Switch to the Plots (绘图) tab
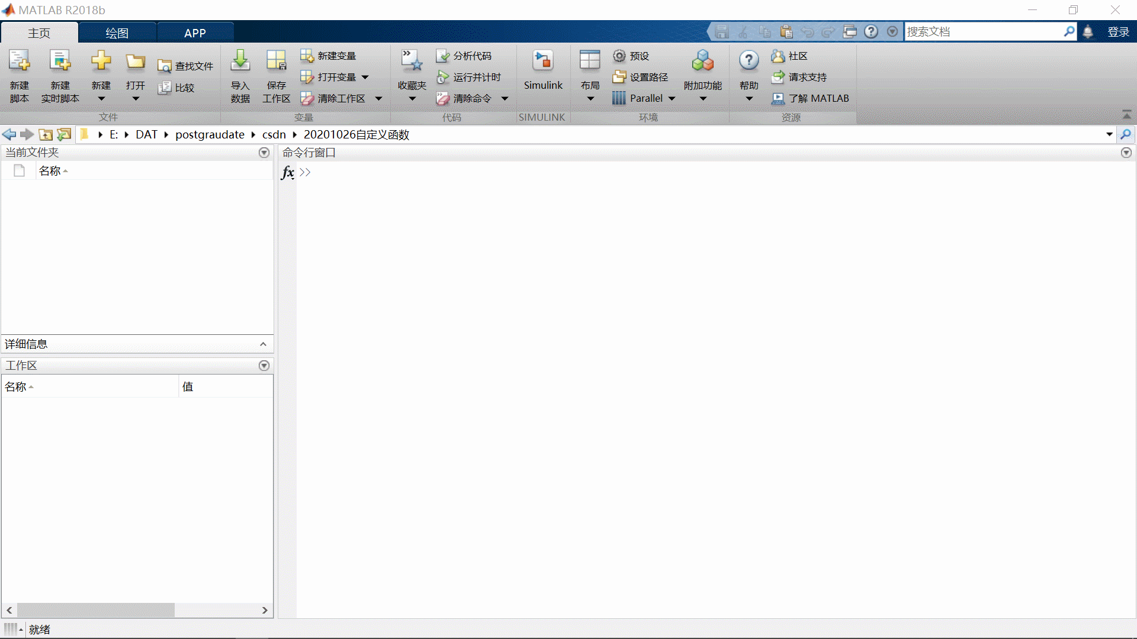 [x=117, y=33]
